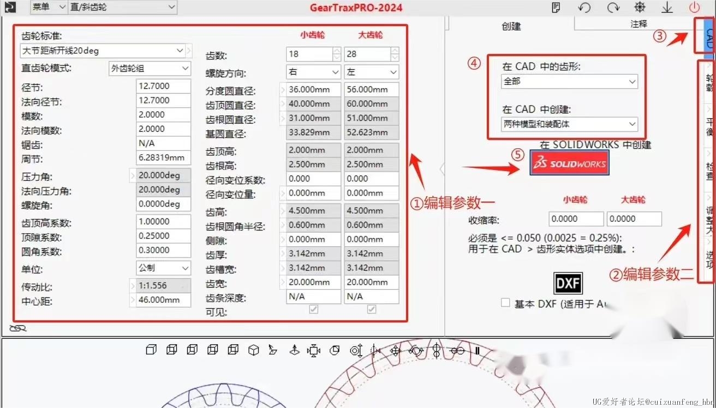This screenshot has width=716, height=408.
Task: Click the ship wheel icon in top bar
Action: click(x=640, y=7)
